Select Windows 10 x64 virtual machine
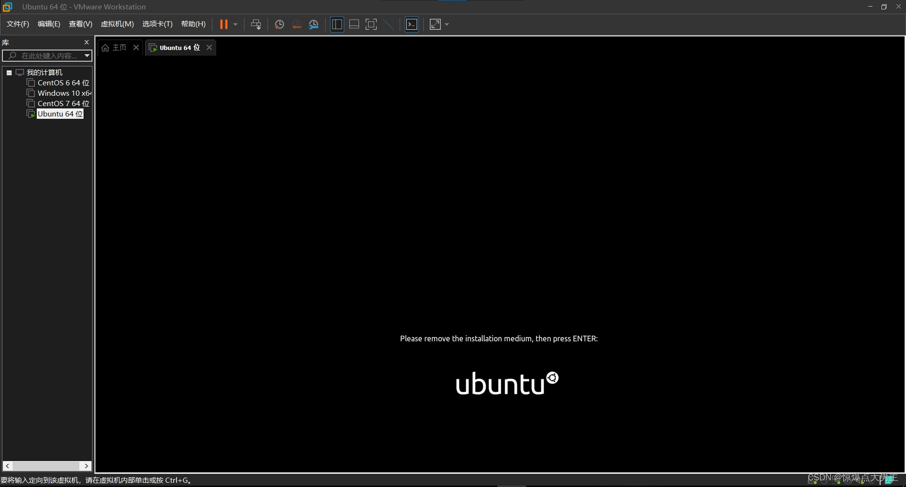The width and height of the screenshot is (906, 487). pos(64,93)
